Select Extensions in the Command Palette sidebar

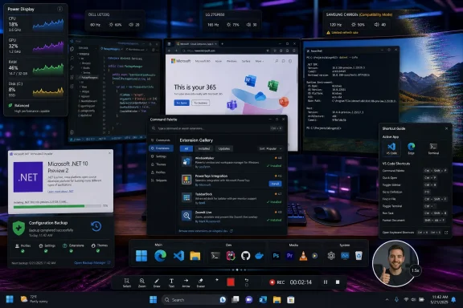161,148
